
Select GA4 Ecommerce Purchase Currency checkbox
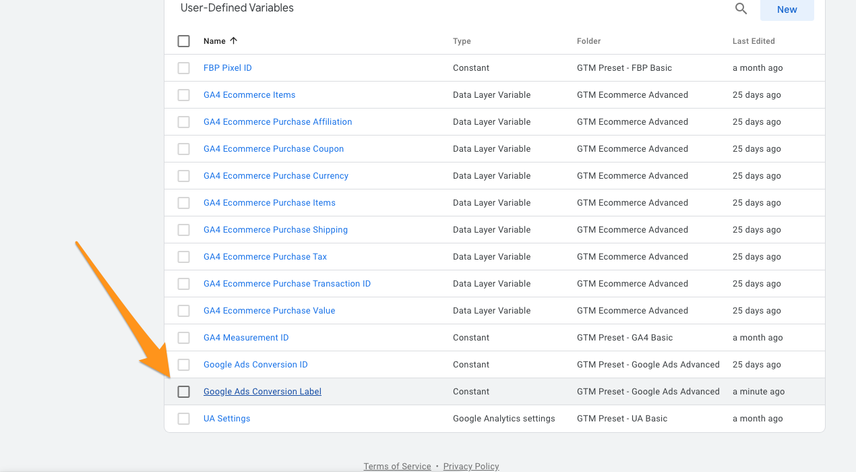pyautogui.click(x=184, y=176)
